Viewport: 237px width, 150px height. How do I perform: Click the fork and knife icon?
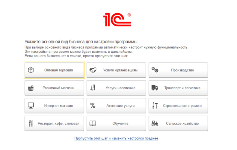[31, 123]
